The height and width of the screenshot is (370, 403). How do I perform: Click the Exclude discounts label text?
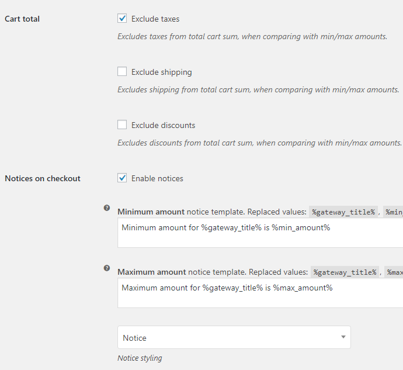[x=164, y=125]
